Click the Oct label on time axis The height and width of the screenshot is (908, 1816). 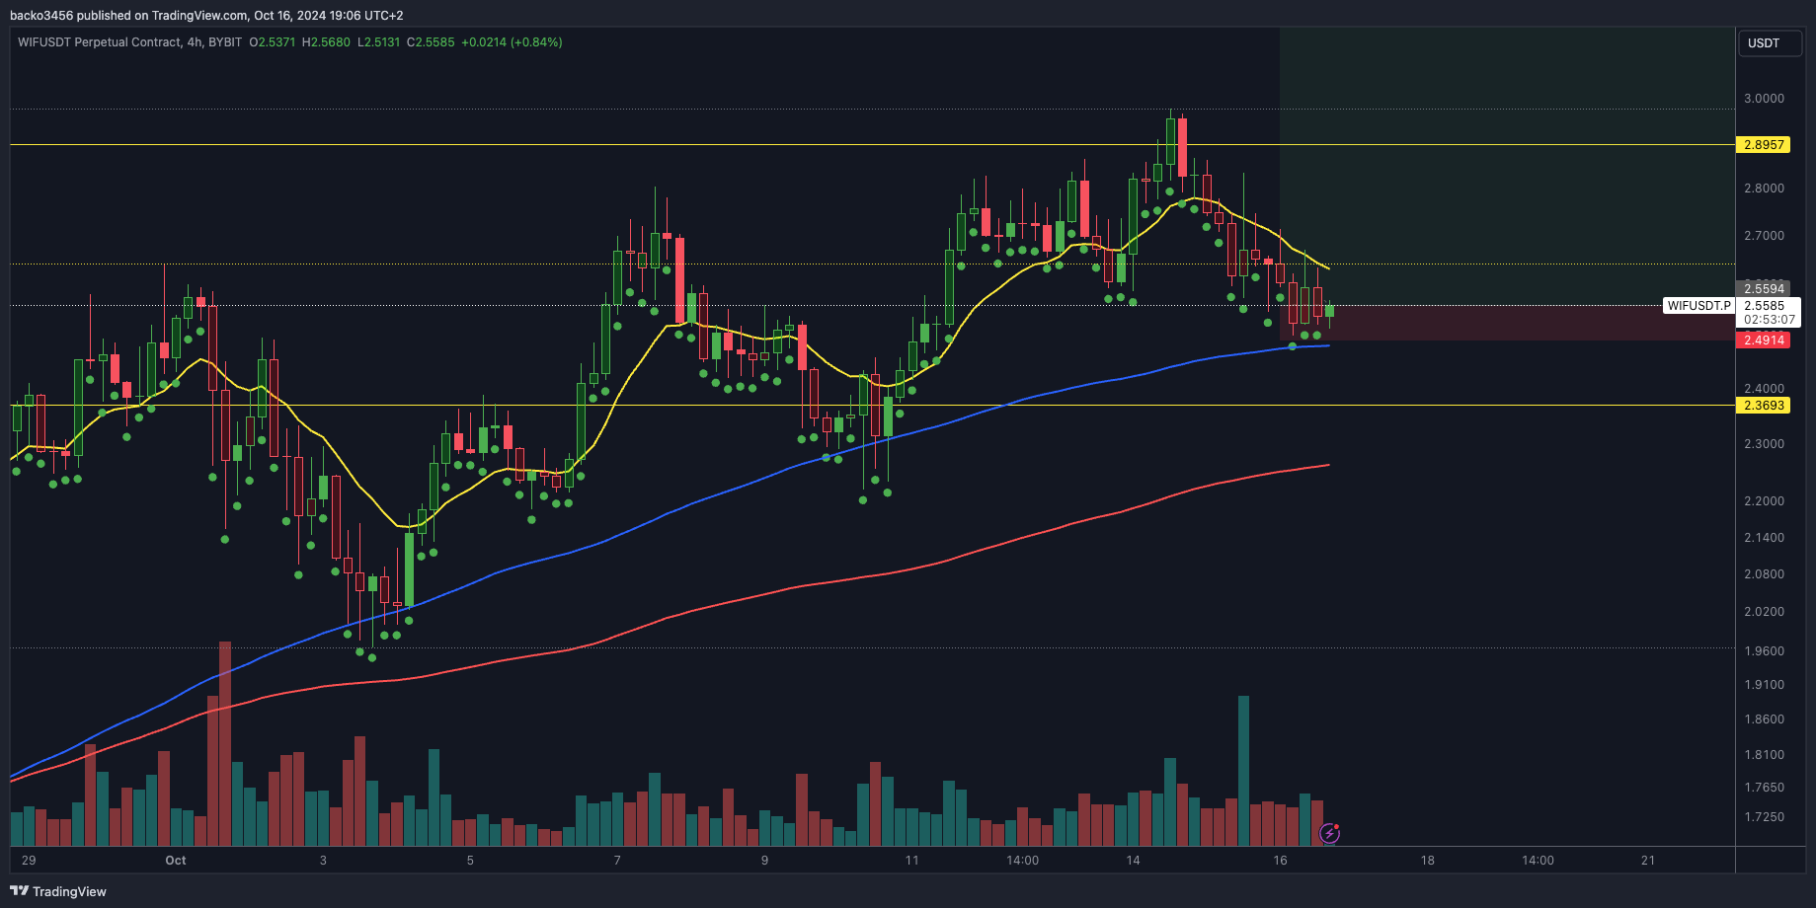click(x=176, y=861)
